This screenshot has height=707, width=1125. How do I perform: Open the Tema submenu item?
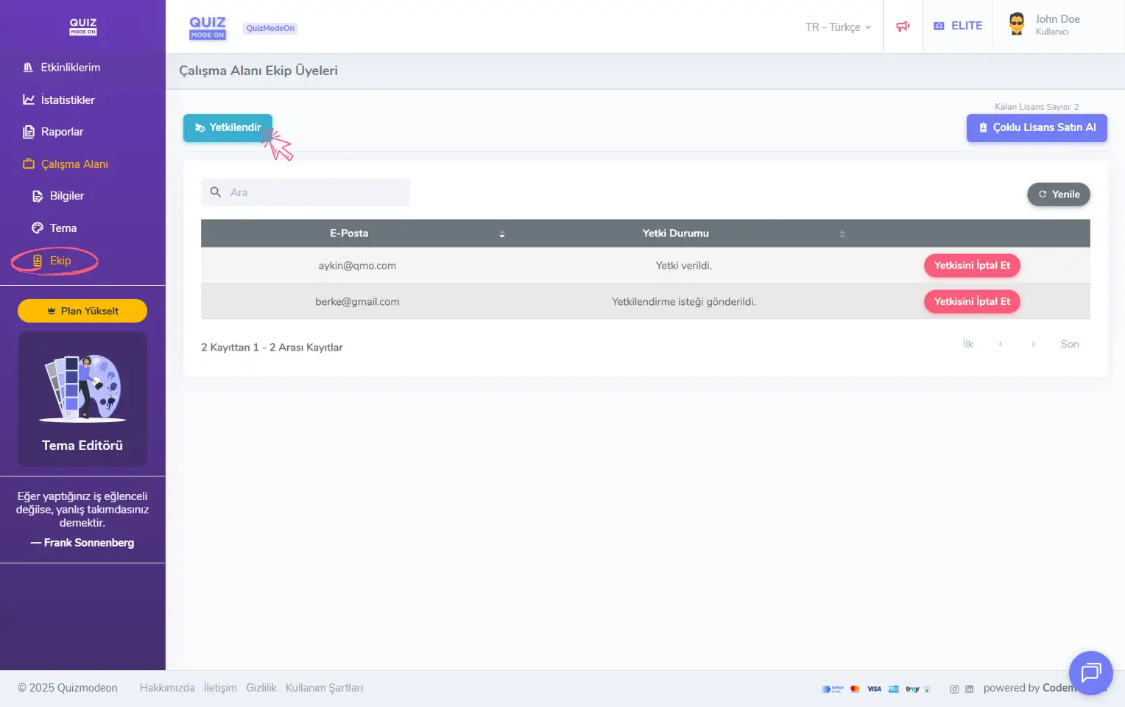coord(63,228)
